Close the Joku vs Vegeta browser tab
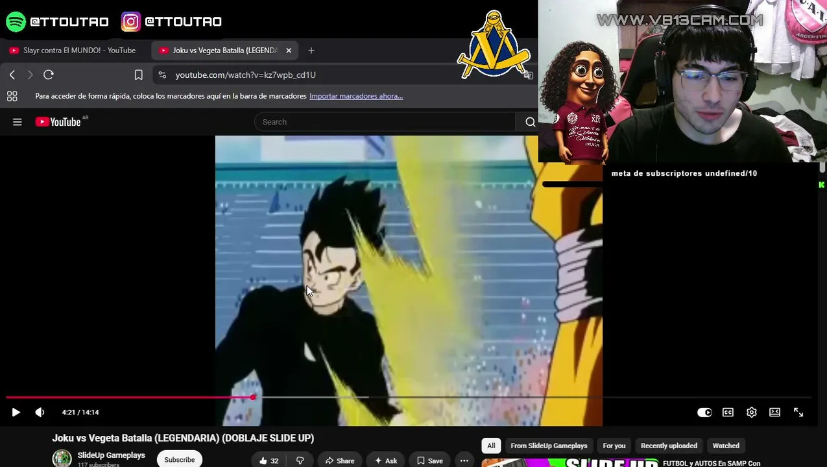 pyautogui.click(x=289, y=50)
